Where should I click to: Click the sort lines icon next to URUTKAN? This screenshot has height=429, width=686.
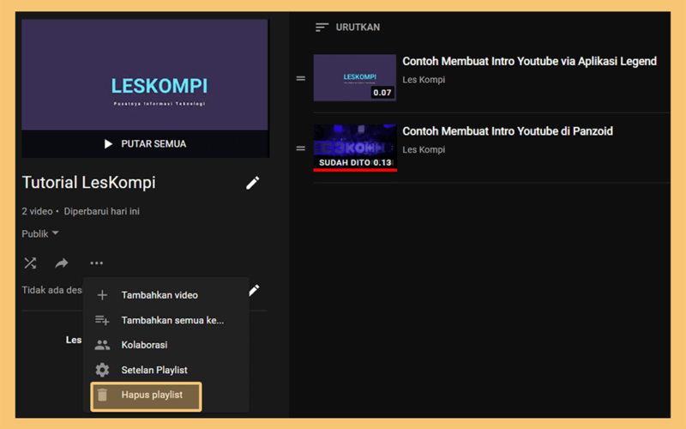(x=322, y=27)
